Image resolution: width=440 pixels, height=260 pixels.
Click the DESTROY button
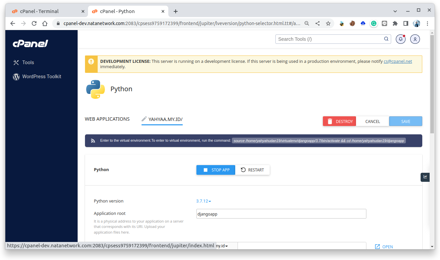click(x=339, y=121)
